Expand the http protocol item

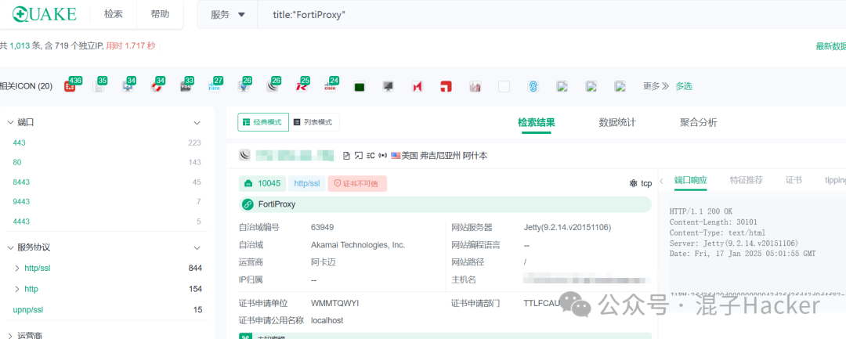17,290
